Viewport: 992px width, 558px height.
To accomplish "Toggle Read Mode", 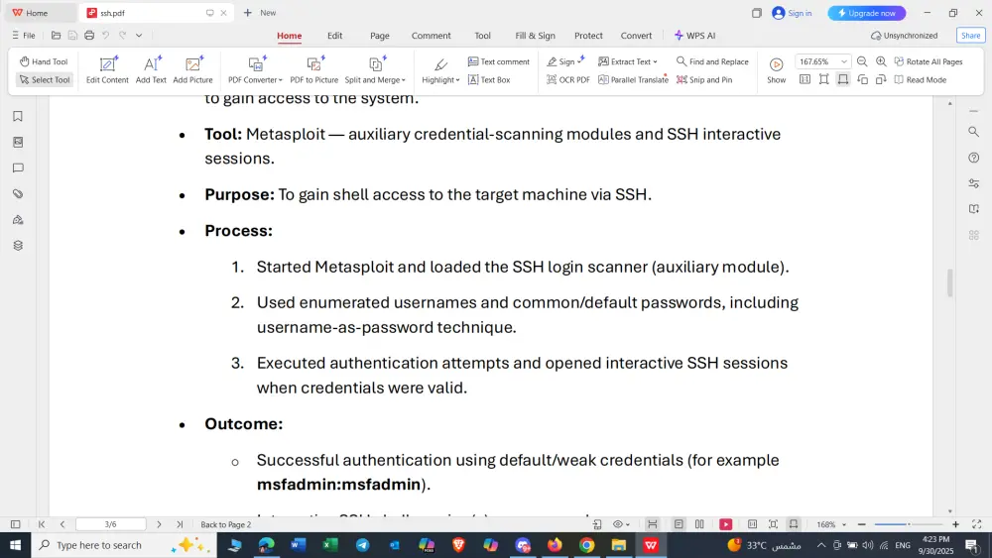I will pyautogui.click(x=921, y=79).
